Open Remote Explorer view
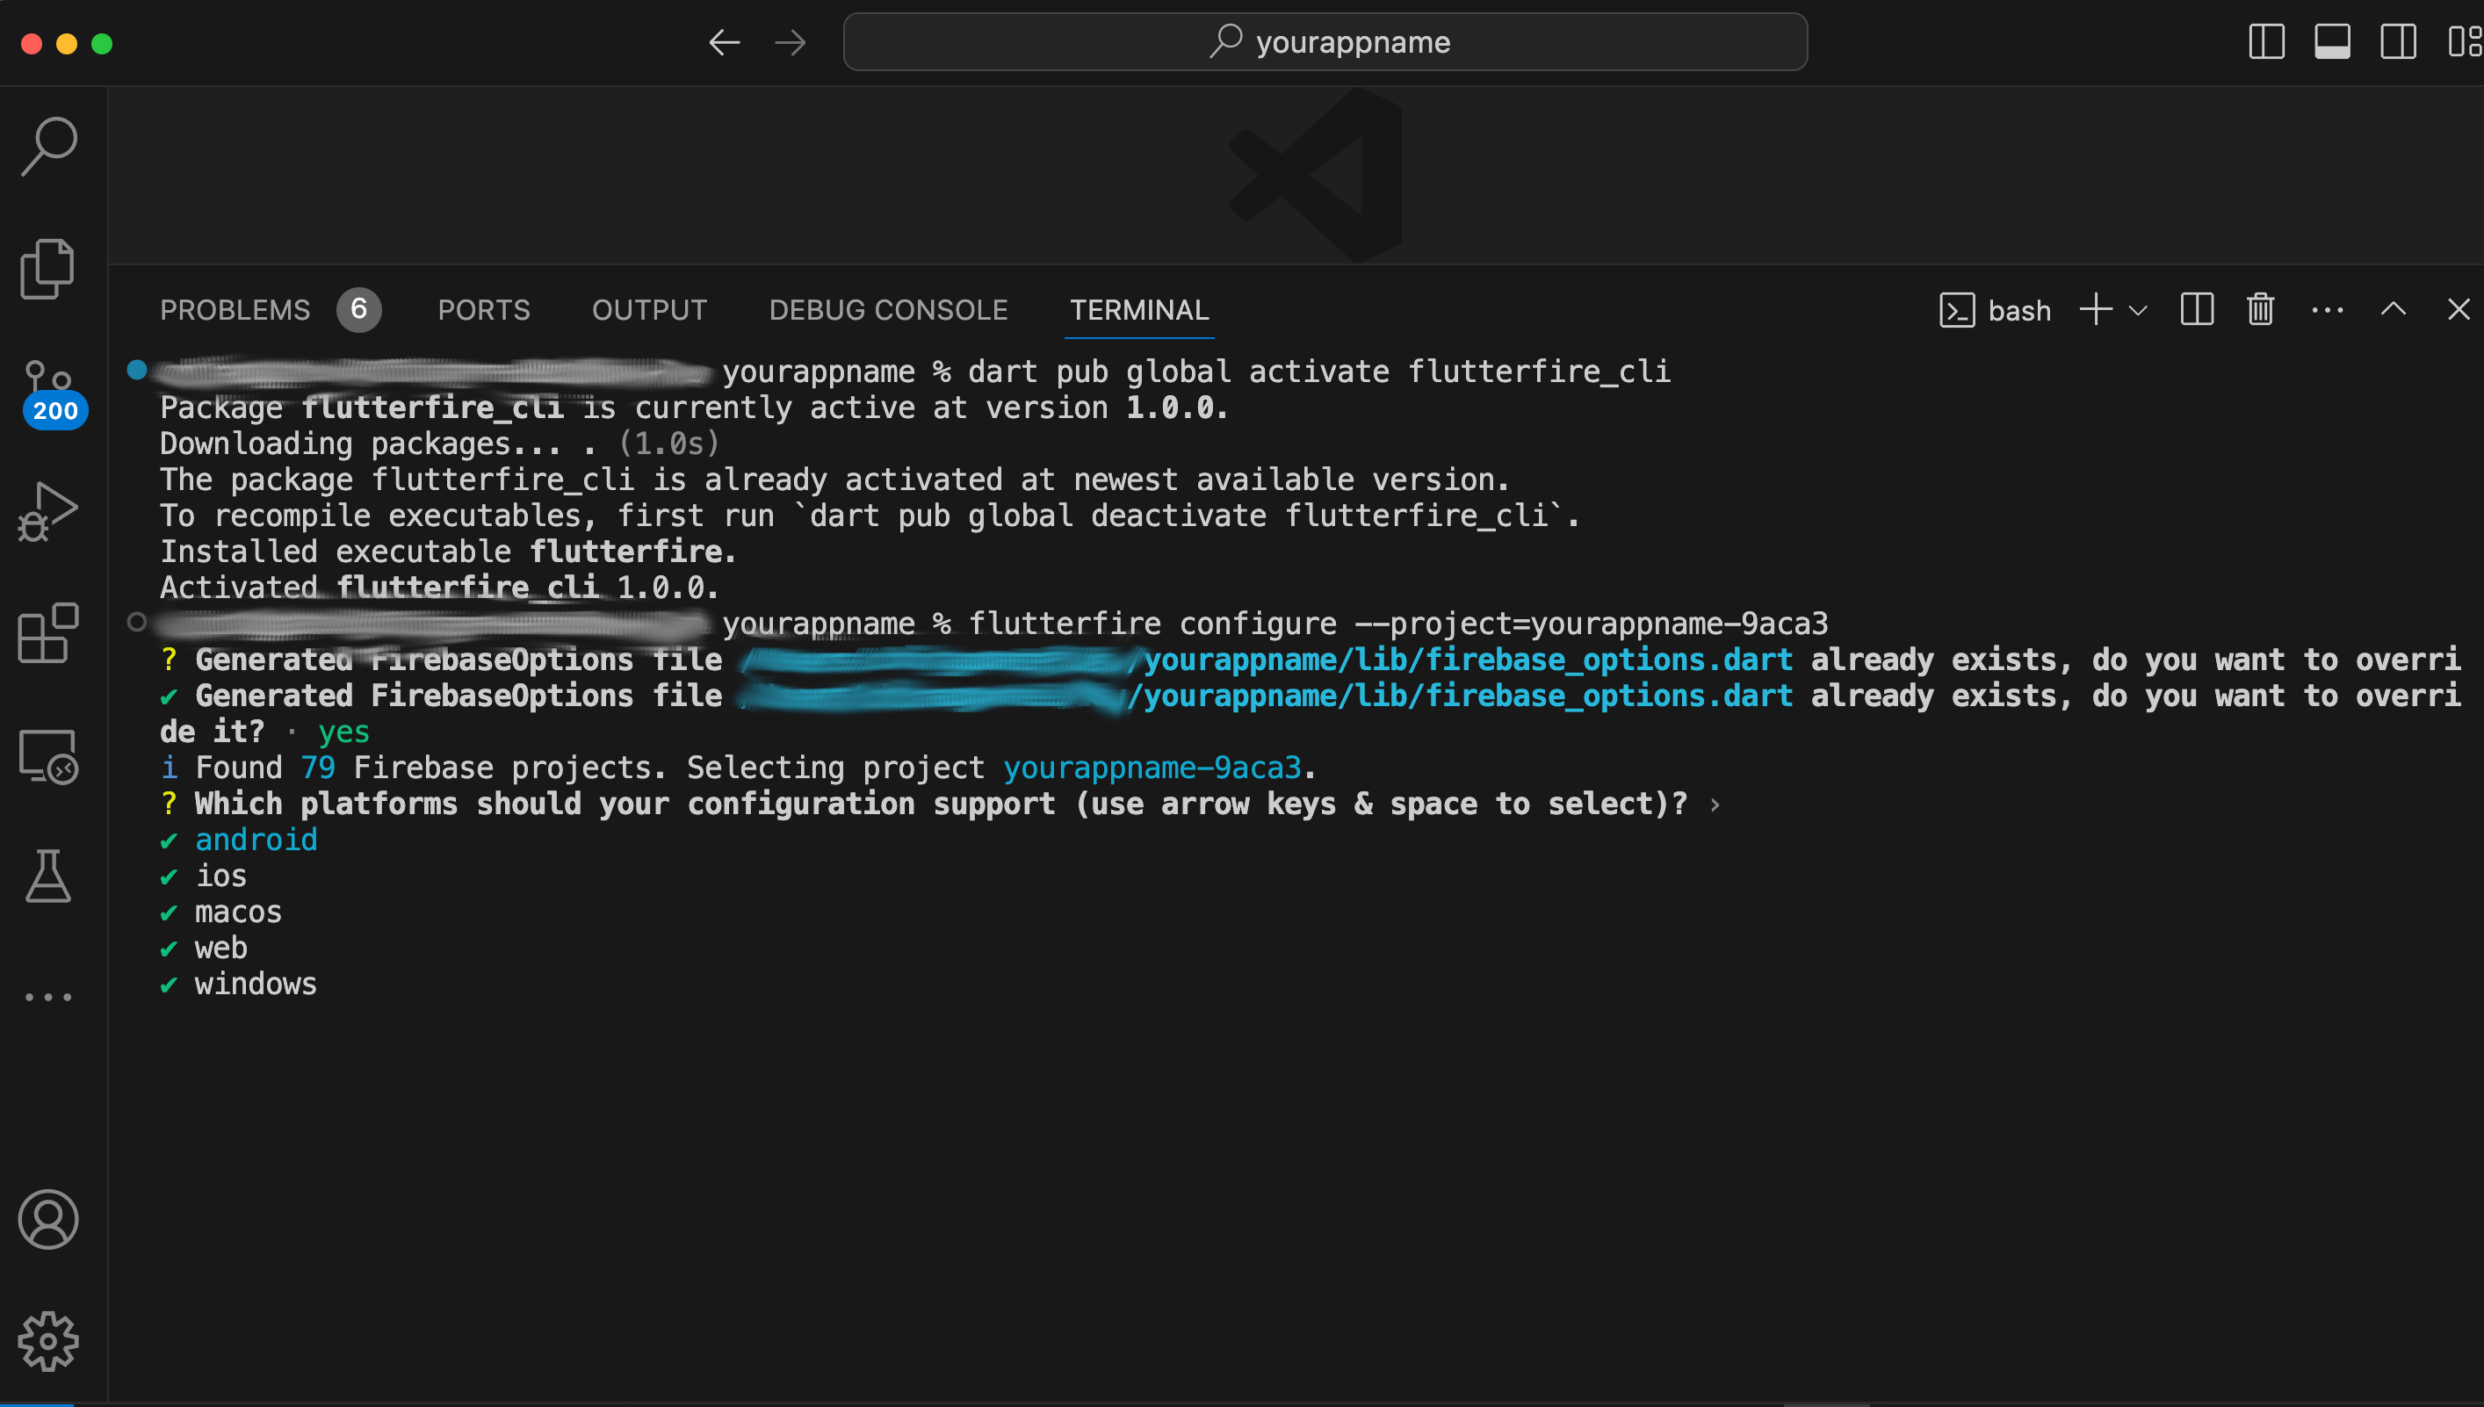 pyautogui.click(x=48, y=755)
